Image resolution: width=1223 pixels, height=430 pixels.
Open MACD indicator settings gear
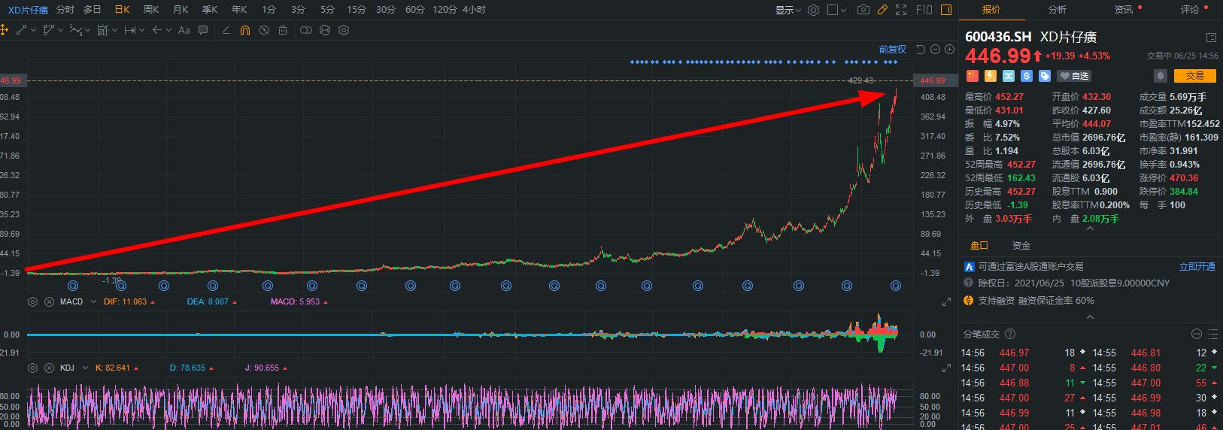32,301
